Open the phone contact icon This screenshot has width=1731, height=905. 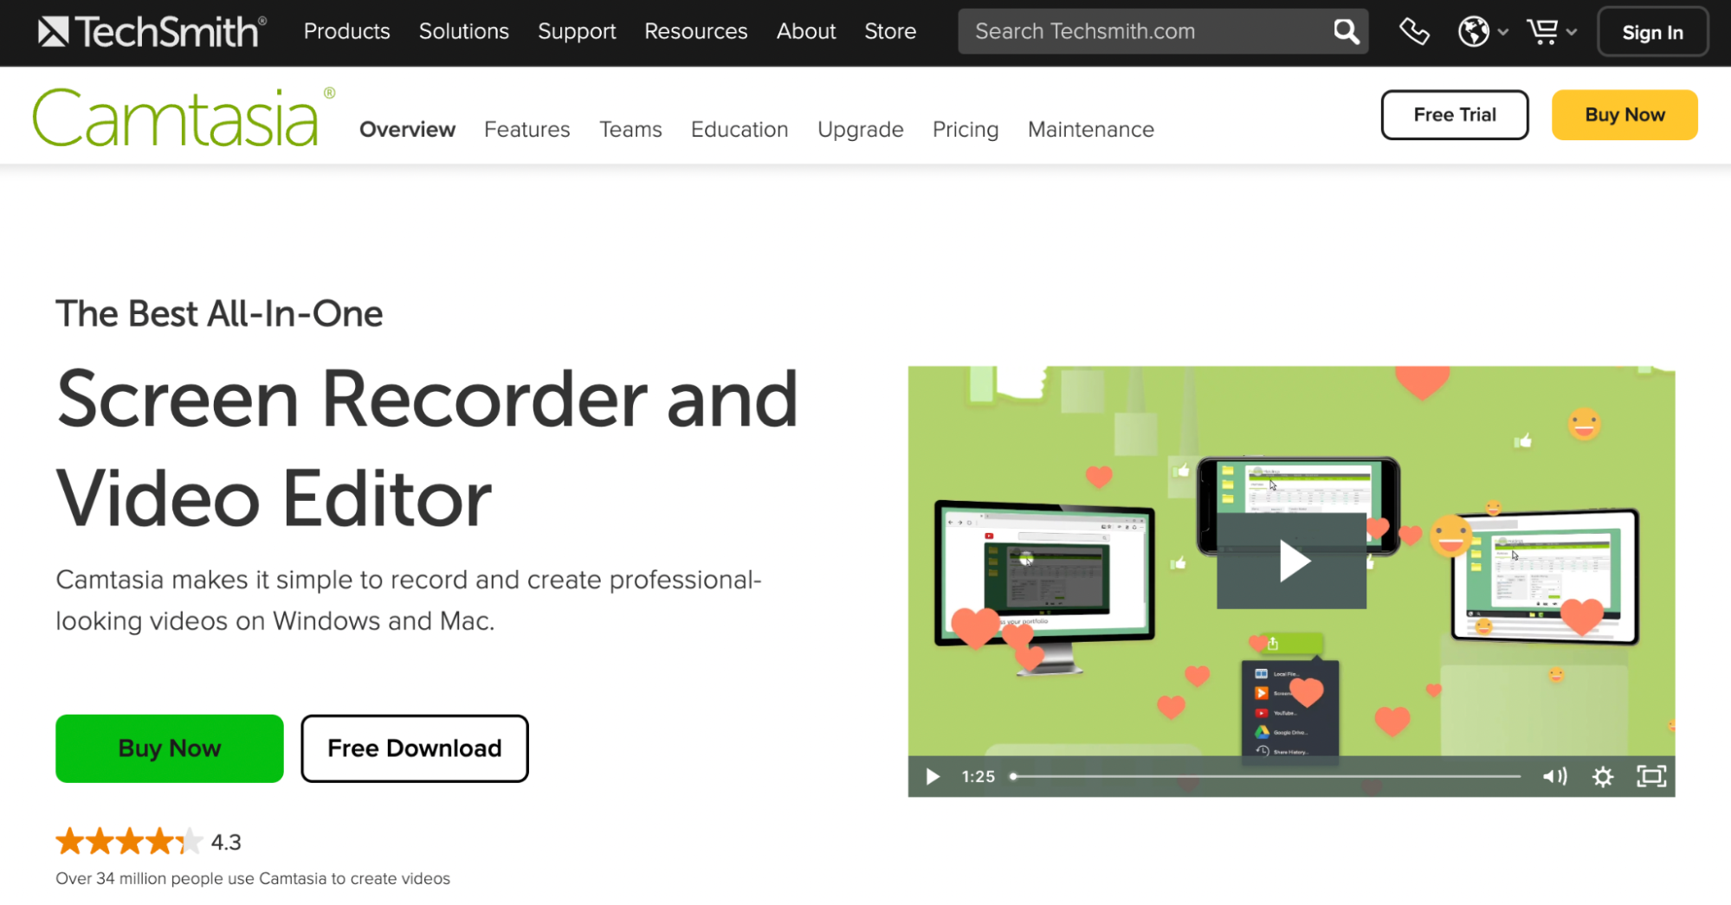click(1414, 32)
